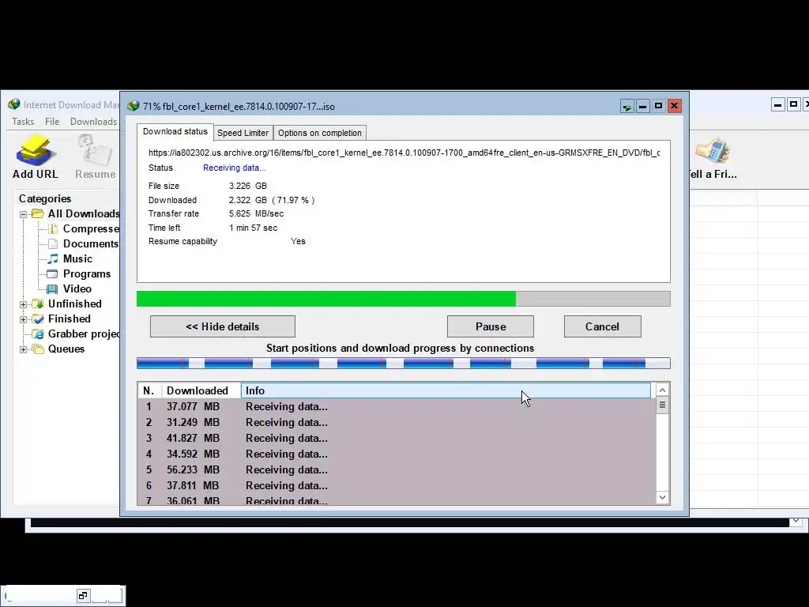This screenshot has height=607, width=809.
Task: Expand the Finished tree node
Action: click(x=23, y=319)
